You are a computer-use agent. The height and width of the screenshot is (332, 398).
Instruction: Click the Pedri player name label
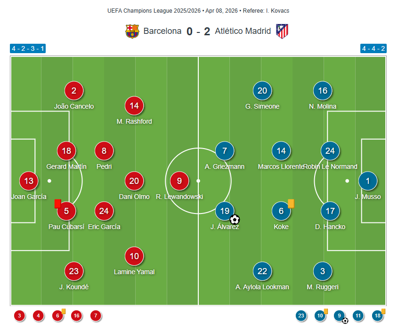[104, 166]
